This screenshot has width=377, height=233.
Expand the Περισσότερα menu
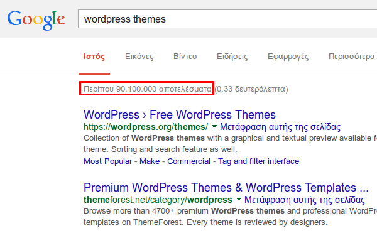[x=352, y=57]
